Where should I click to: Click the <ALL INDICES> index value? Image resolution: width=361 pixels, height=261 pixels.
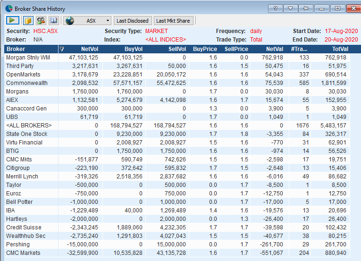(x=166, y=40)
